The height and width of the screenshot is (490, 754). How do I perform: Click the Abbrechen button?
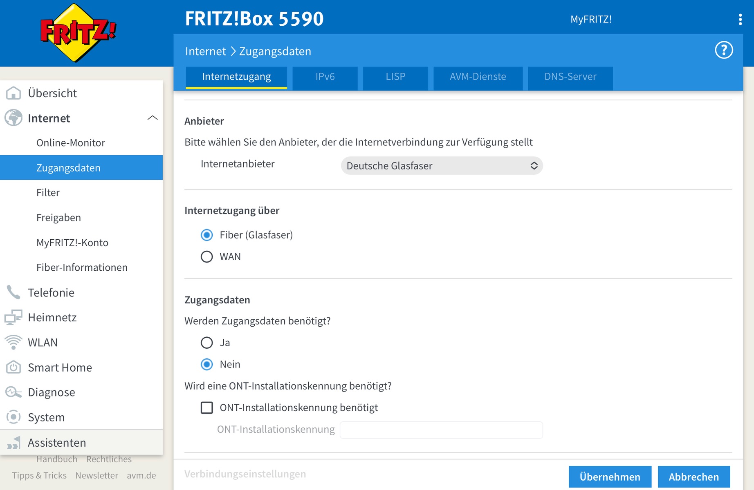coord(694,477)
